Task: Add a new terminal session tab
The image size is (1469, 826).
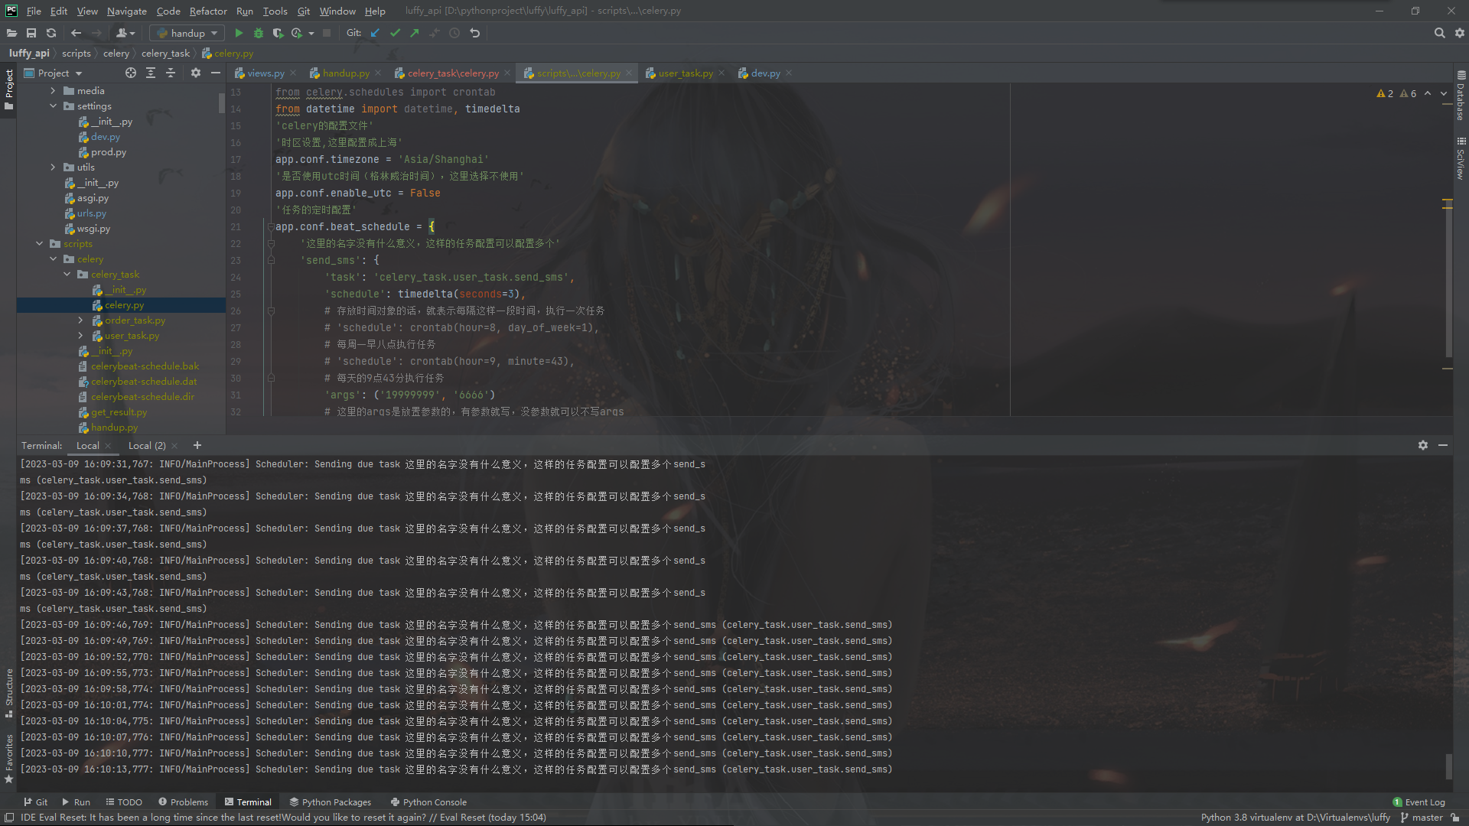Action: point(197,445)
